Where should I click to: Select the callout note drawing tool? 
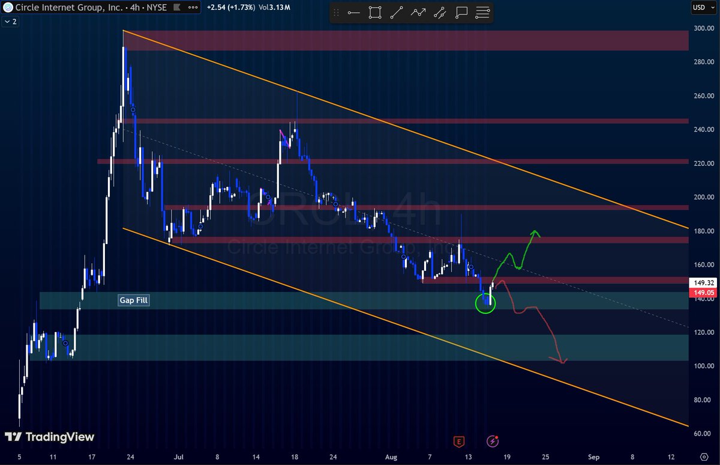461,13
